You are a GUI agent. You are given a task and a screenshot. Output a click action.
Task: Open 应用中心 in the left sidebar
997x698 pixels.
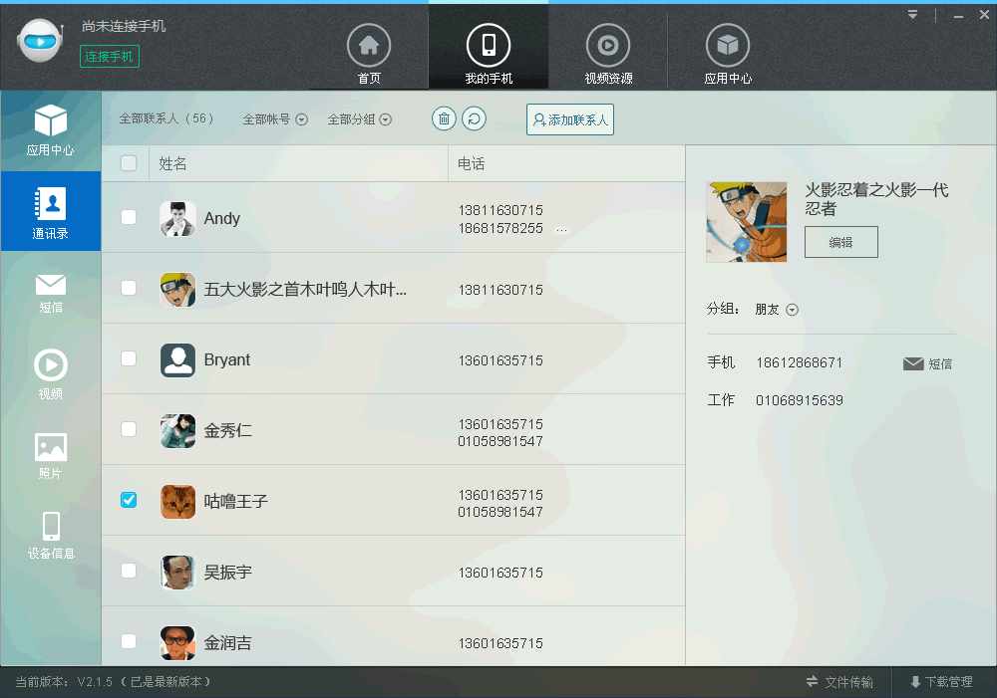[51, 131]
